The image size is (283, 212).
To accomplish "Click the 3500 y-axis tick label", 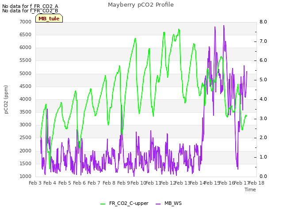I will click(x=26, y=112).
